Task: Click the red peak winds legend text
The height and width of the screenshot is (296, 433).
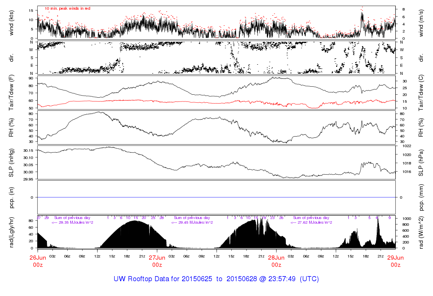Action: tap(67, 8)
